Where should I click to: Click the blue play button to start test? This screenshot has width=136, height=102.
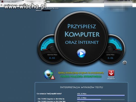81,53
